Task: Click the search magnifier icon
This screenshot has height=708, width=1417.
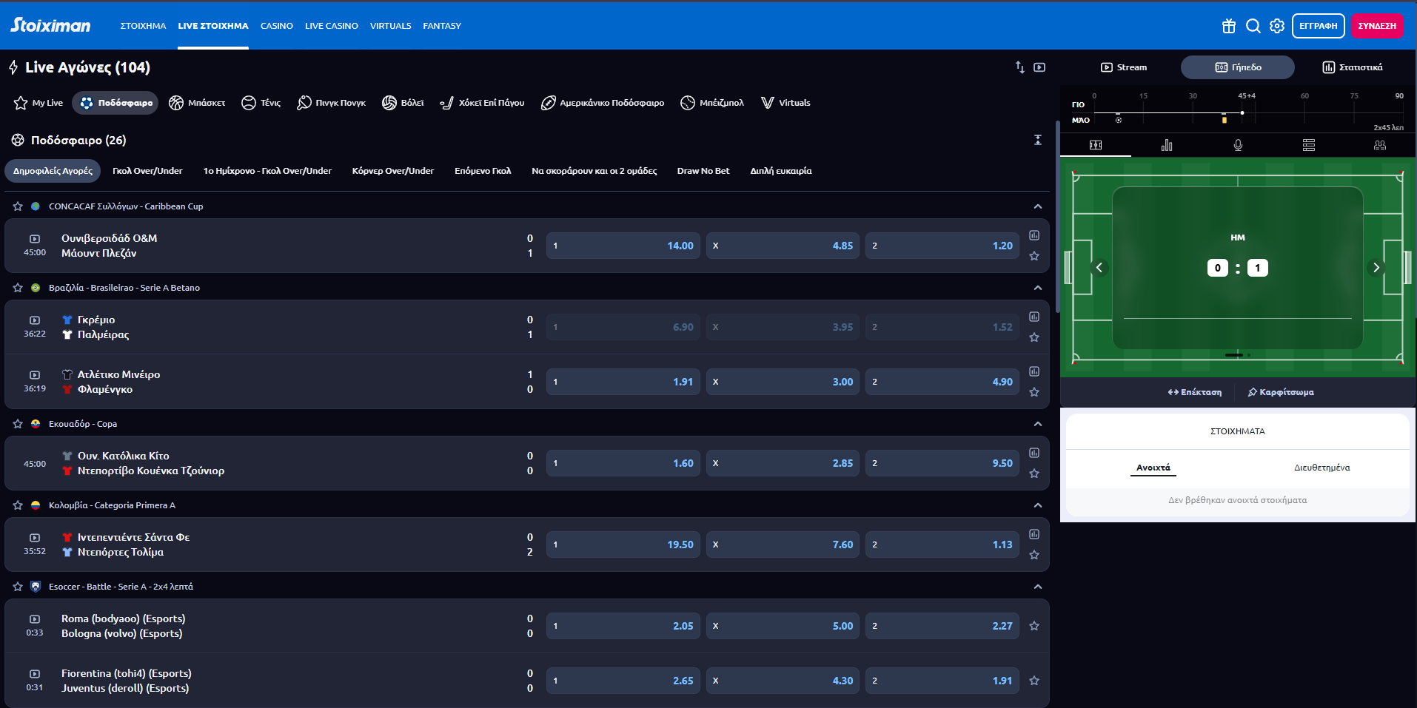Action: (1253, 26)
